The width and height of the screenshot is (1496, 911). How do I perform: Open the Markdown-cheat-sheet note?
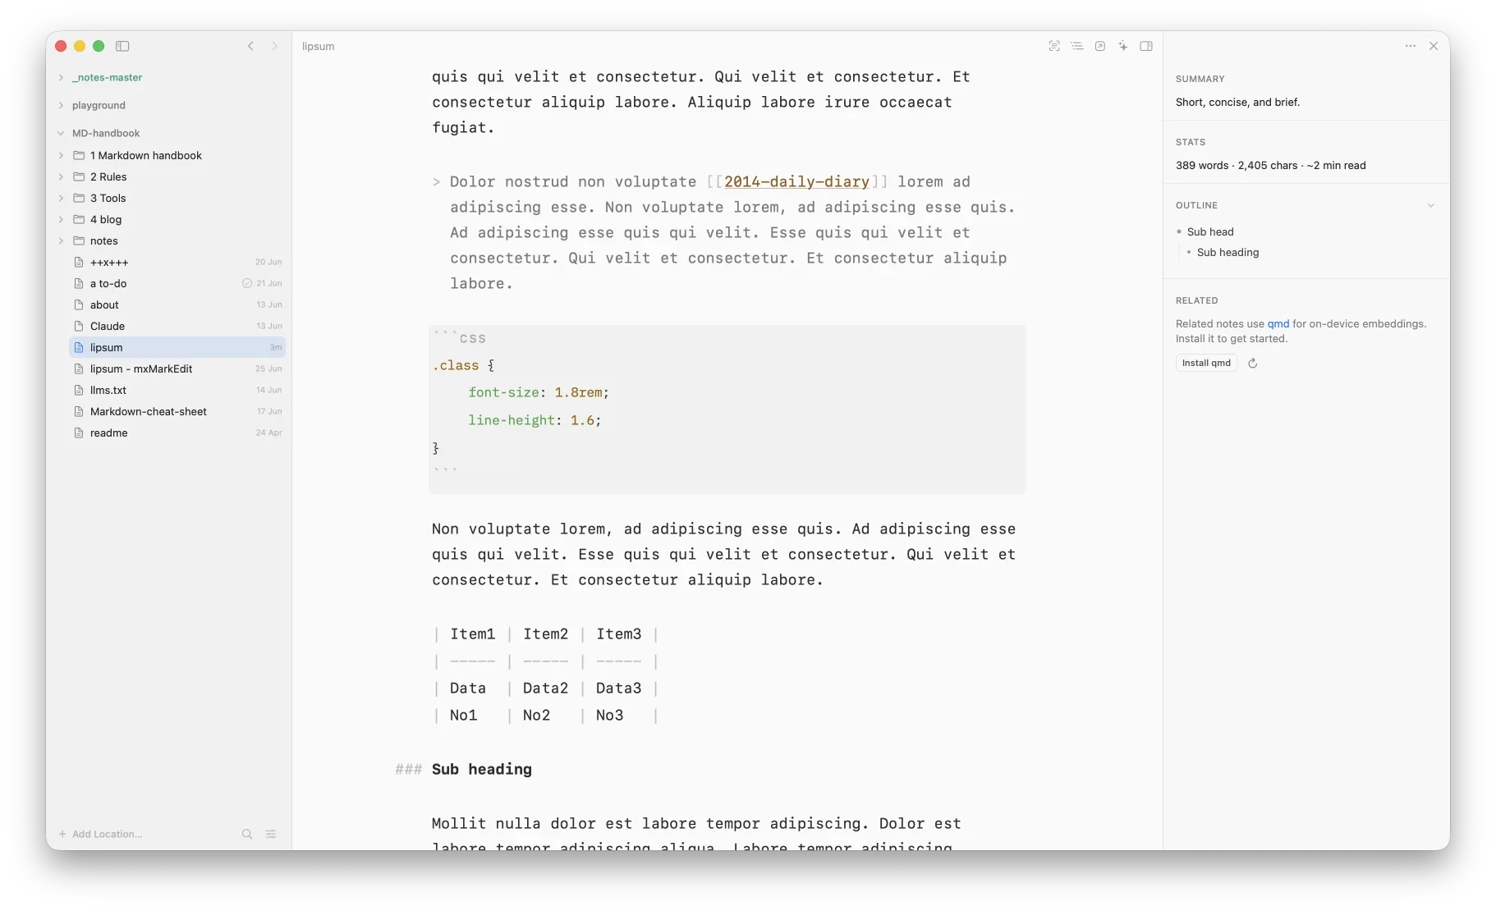click(x=177, y=411)
